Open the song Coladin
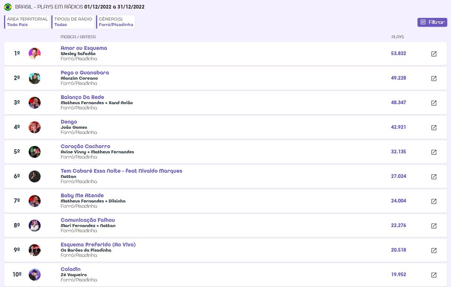The width and height of the screenshot is (451, 287). (x=71, y=269)
